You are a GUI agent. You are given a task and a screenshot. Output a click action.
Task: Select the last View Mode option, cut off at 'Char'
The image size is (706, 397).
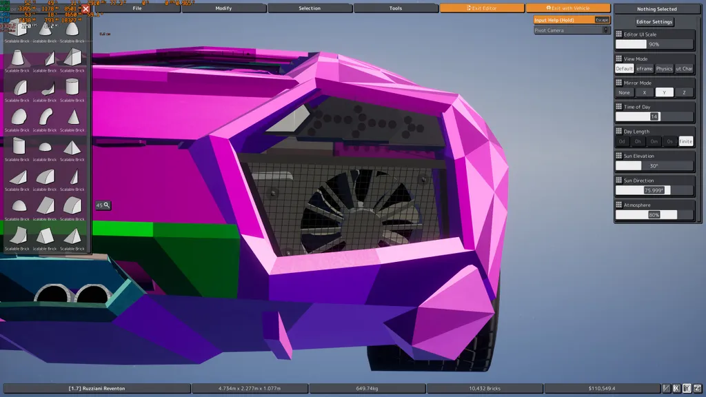pyautogui.click(x=684, y=68)
